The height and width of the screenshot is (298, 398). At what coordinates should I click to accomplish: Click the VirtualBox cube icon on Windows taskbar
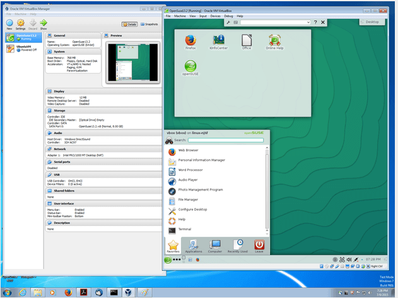(x=128, y=293)
